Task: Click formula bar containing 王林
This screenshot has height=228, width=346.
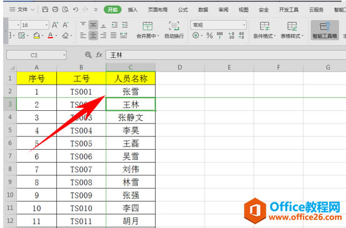Action: [225, 55]
